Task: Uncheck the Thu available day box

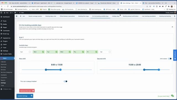Action: (83, 52)
